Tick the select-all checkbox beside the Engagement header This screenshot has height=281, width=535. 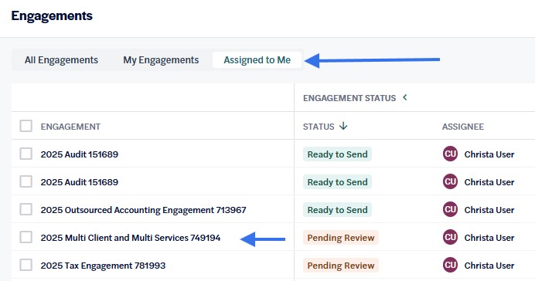point(26,126)
